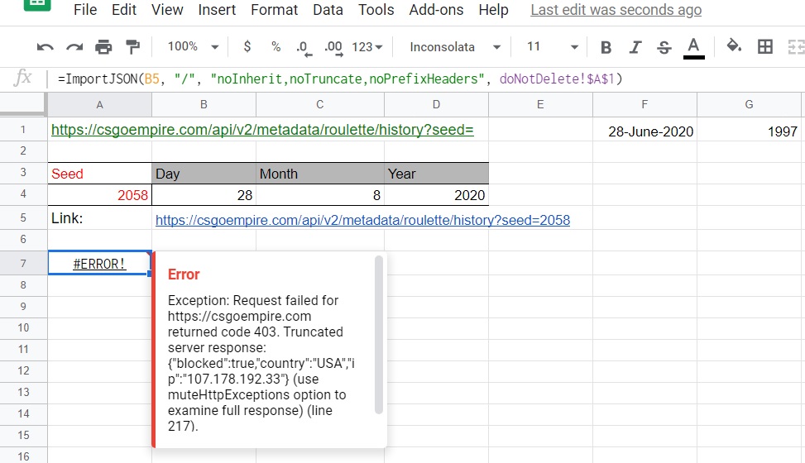Click the Undo arrow icon
Viewport: 805px width, 463px height.
click(46, 47)
